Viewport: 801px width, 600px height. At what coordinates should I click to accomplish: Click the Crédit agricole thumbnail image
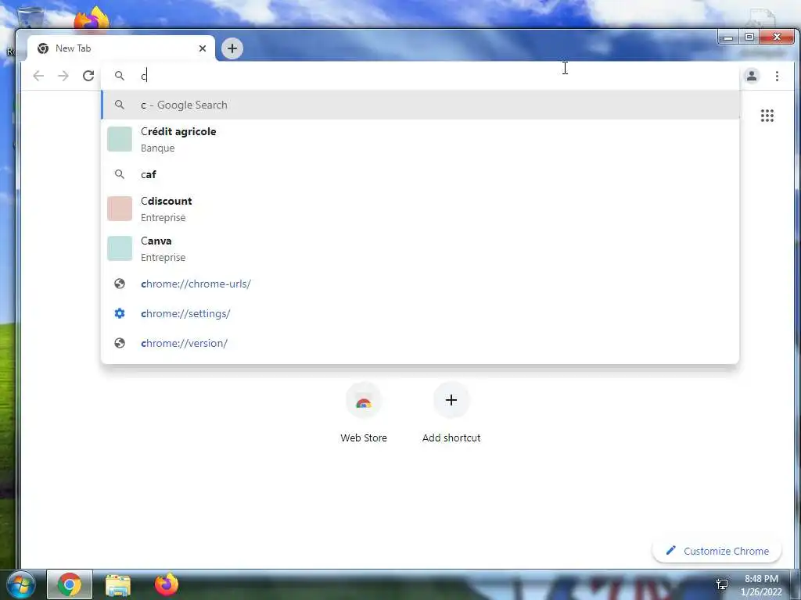point(120,139)
